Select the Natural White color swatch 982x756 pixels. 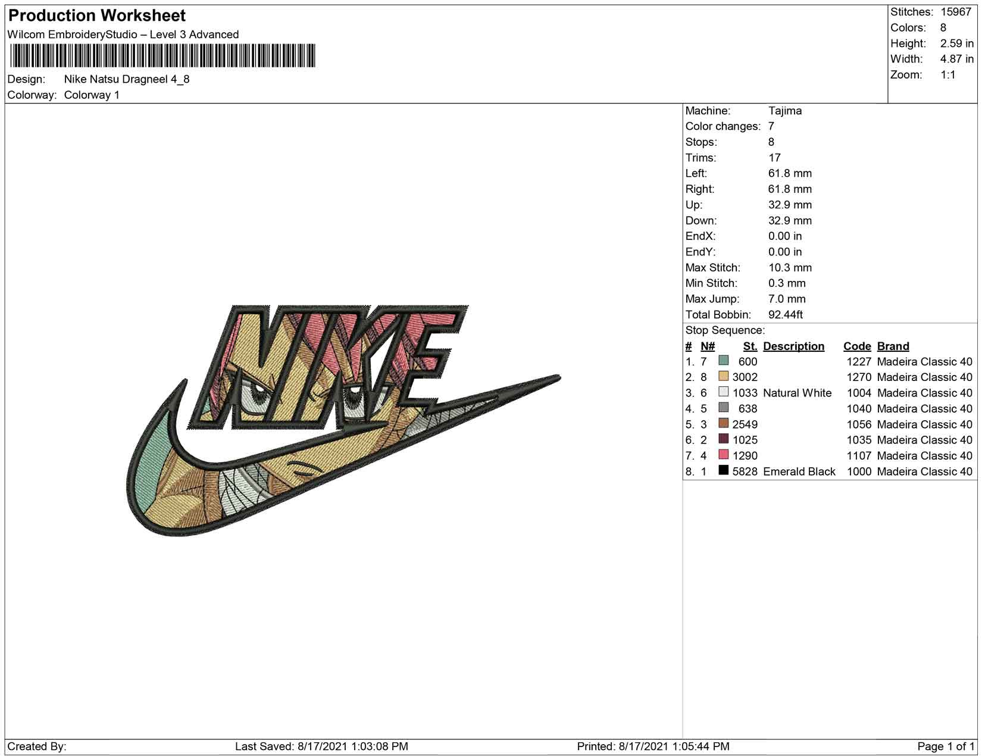tap(724, 392)
